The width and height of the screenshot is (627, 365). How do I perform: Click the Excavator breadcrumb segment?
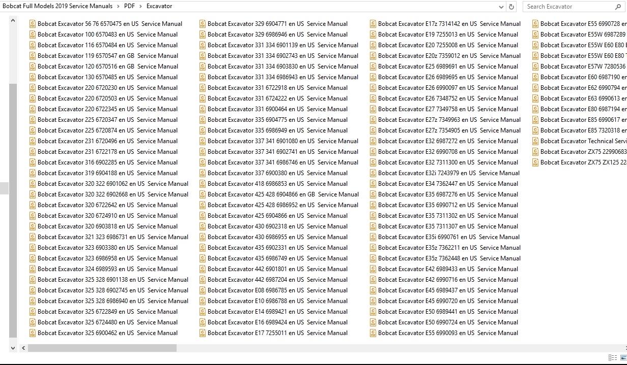tap(159, 7)
